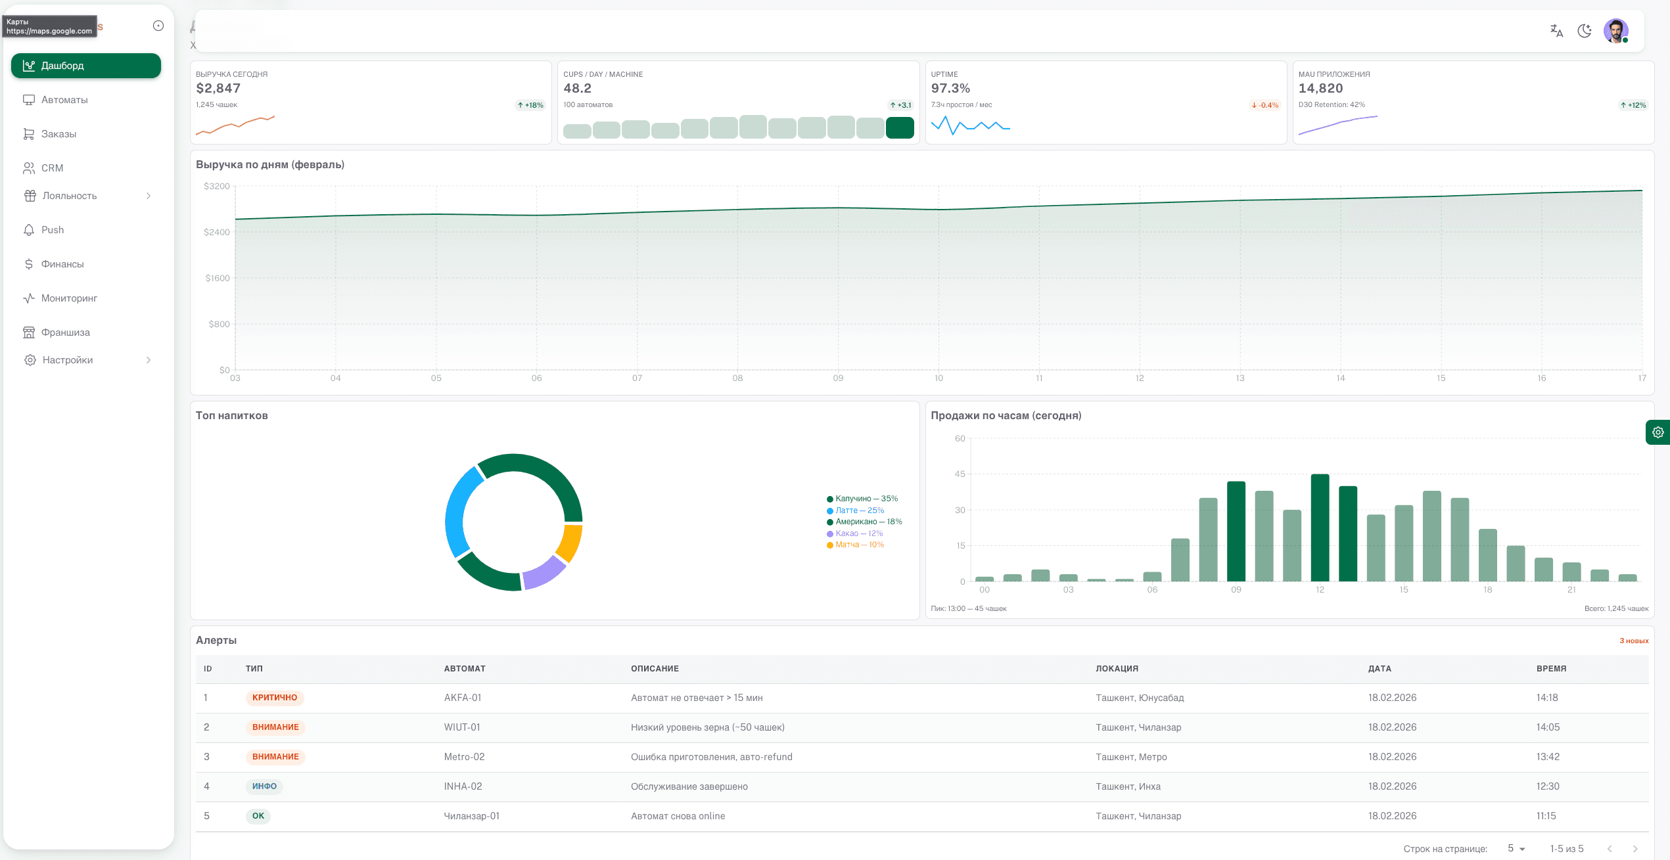Select the Финансы dollar icon
The height and width of the screenshot is (860, 1670).
click(29, 263)
